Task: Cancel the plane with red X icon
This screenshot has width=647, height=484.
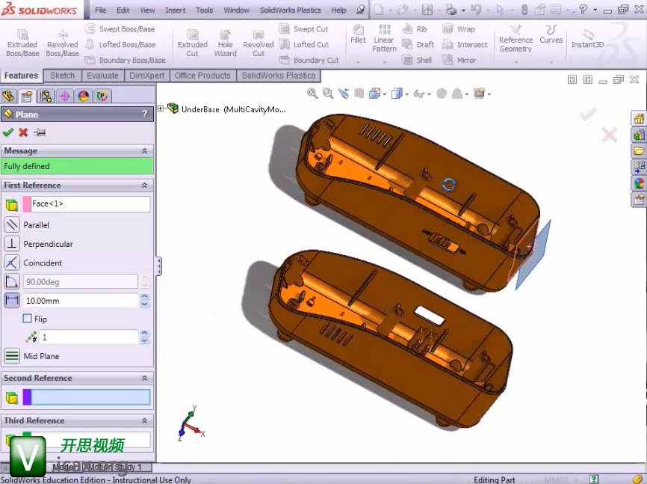Action: [x=23, y=132]
